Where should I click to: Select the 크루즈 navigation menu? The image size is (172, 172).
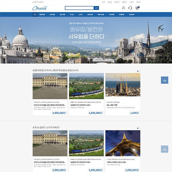click(x=81, y=15)
